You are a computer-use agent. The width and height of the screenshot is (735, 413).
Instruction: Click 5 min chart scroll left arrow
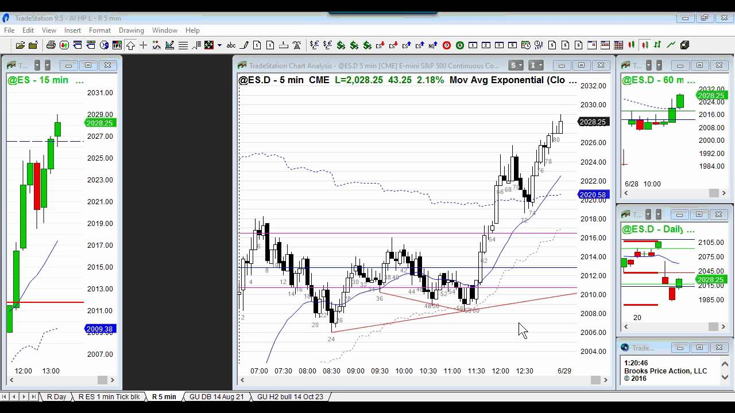point(243,380)
